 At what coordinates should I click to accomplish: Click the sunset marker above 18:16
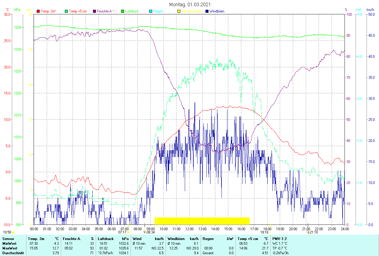click(x=270, y=226)
